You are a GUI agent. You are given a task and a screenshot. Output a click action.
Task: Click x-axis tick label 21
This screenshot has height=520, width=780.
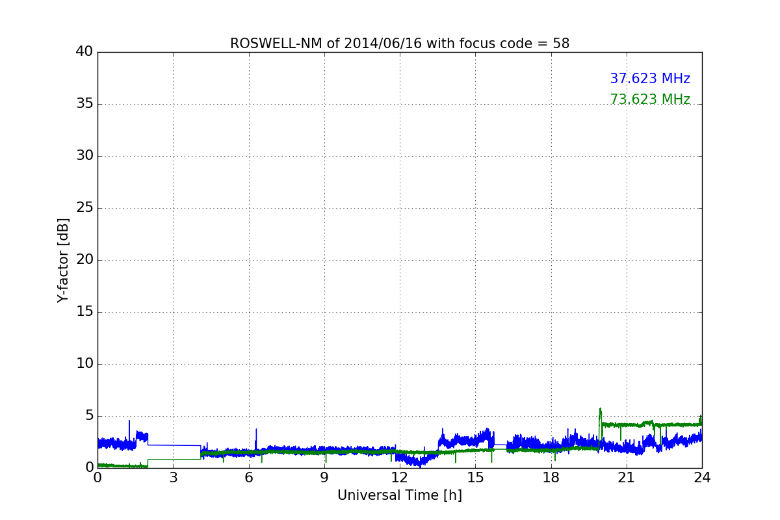click(x=627, y=478)
